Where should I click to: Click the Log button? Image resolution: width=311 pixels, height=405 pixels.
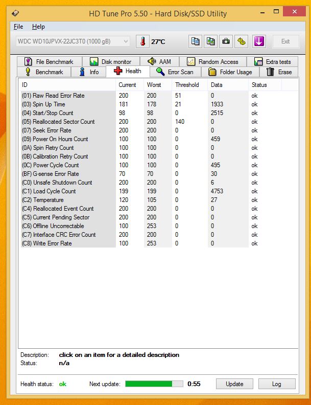pos(277,384)
